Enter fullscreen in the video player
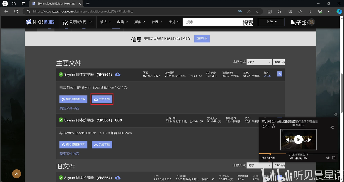The width and height of the screenshot is (344, 182). pos(334,158)
